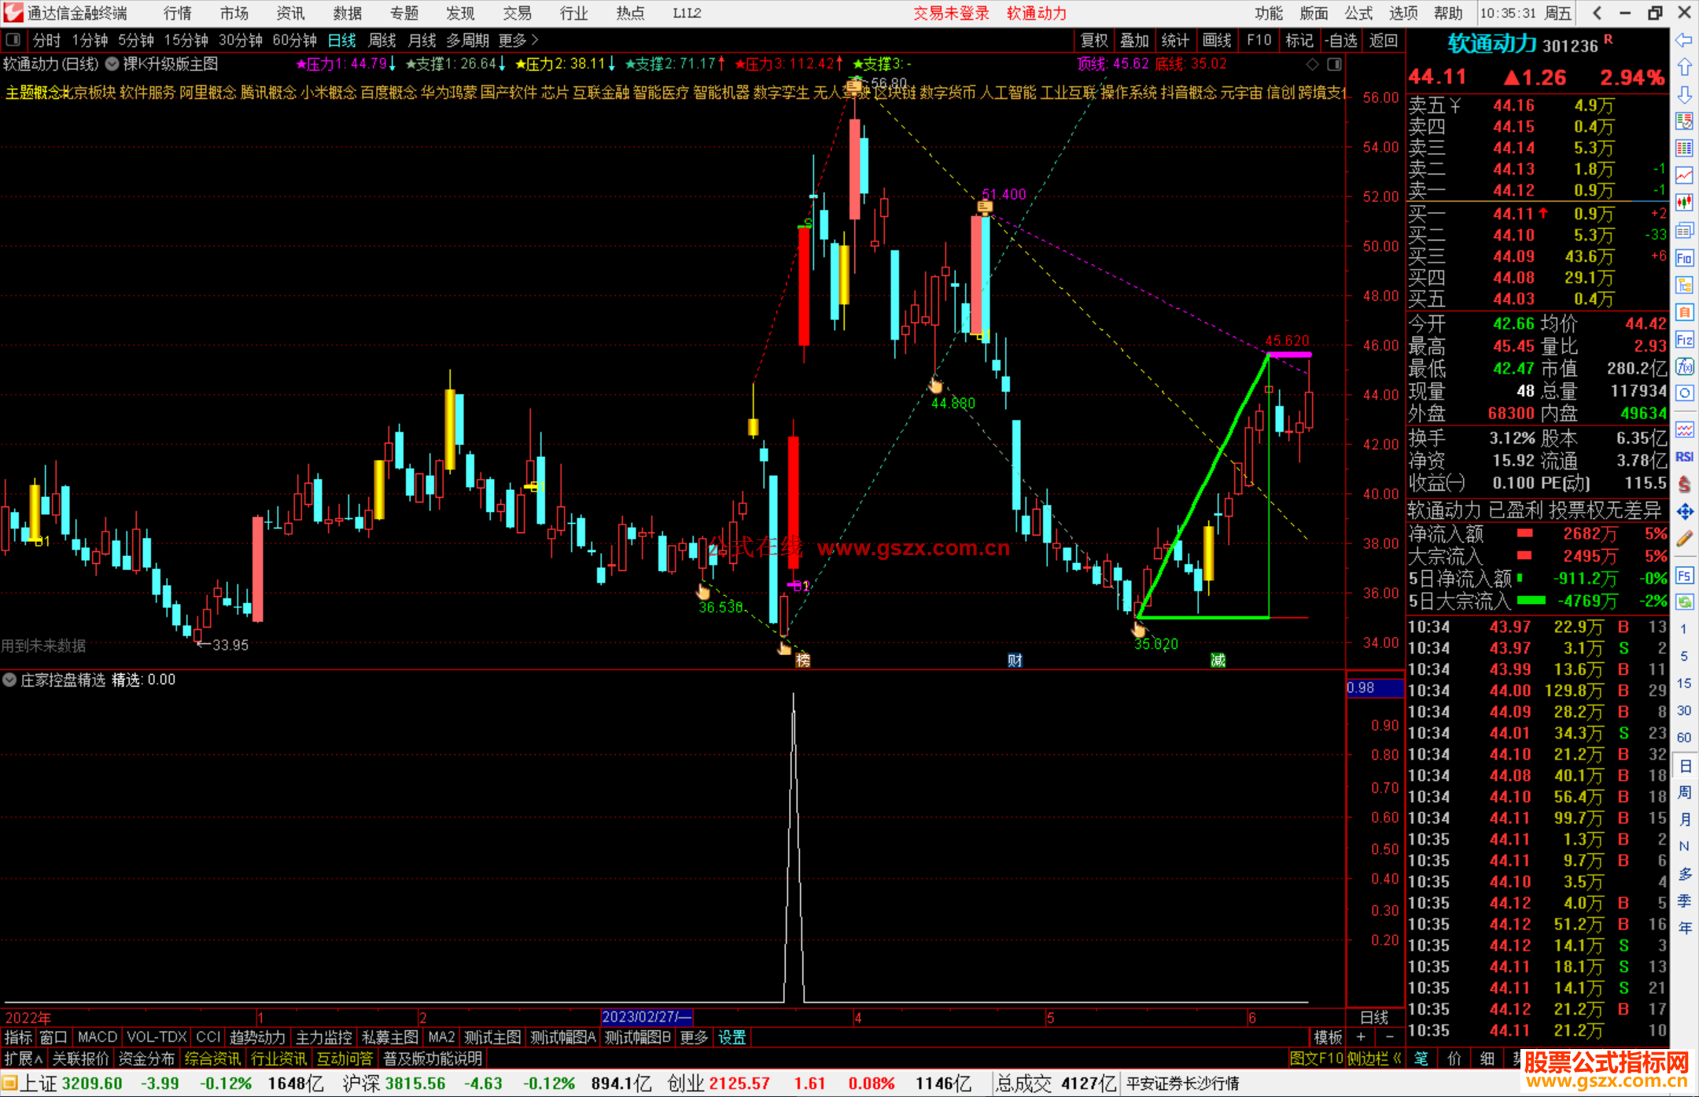
Task: Click the left arrow icon in right sidebar
Action: tap(1684, 40)
